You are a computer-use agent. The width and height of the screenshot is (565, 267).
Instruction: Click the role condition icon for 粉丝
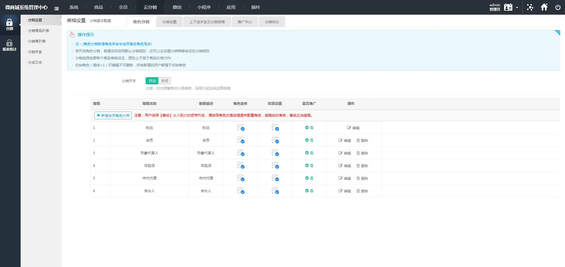[x=241, y=128]
